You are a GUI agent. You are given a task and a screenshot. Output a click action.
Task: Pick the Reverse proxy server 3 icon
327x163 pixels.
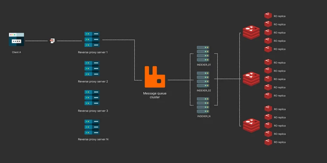[92, 97]
